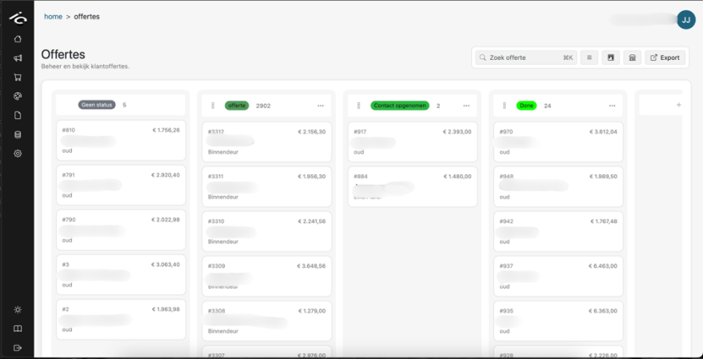Open the settings gear in sidebar
The width and height of the screenshot is (703, 359).
pos(18,154)
